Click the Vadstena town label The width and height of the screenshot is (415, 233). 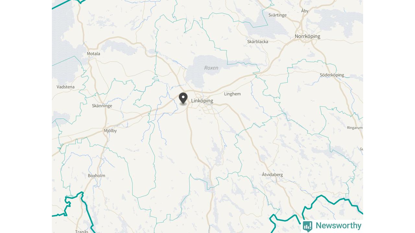[65, 87]
